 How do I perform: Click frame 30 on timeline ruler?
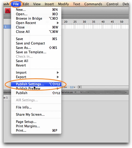pyautogui.click(x=84, y=22)
